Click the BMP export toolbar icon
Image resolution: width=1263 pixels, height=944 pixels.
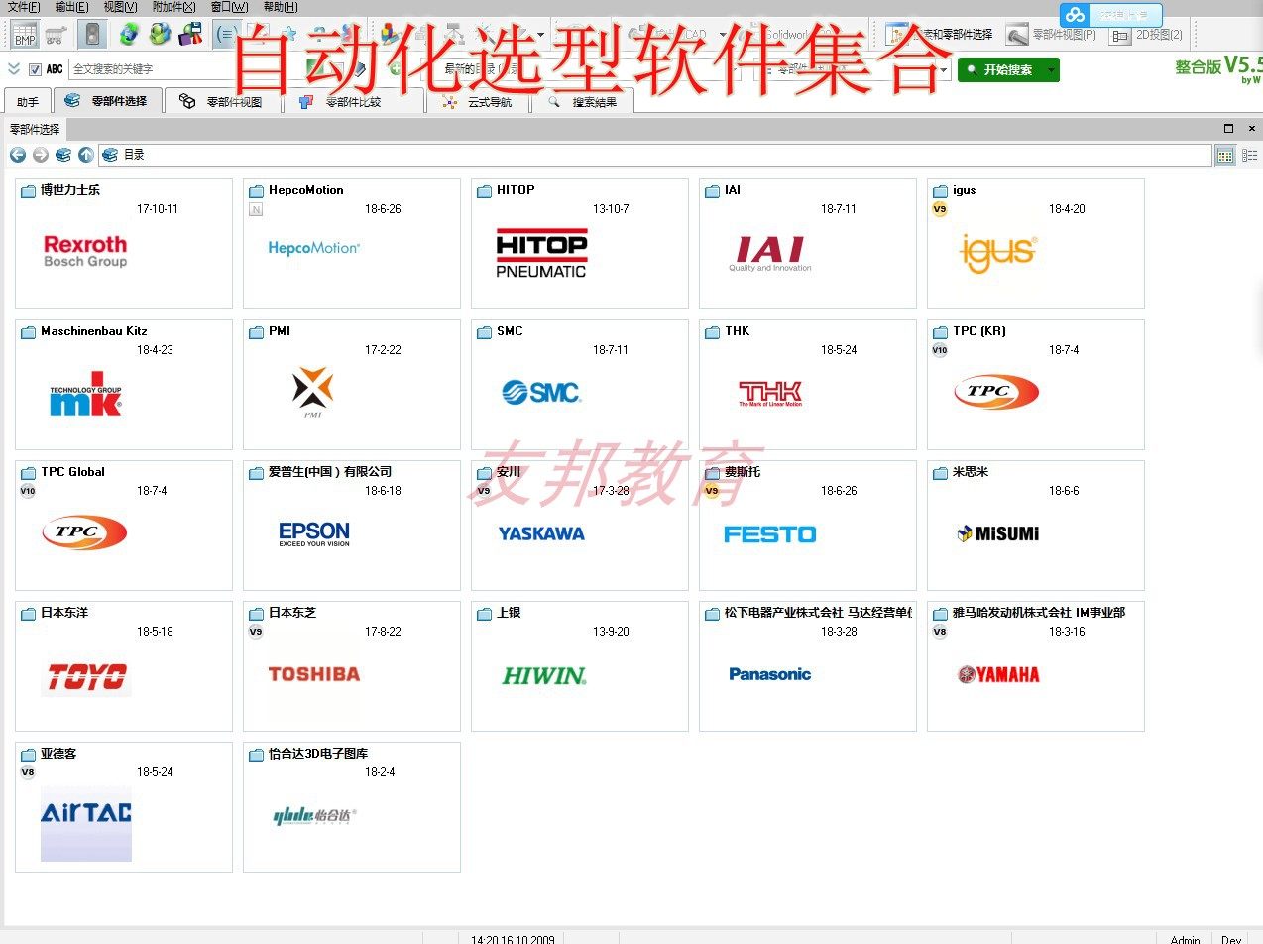point(25,35)
